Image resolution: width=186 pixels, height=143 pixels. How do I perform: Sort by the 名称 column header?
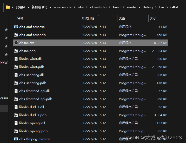20,18
